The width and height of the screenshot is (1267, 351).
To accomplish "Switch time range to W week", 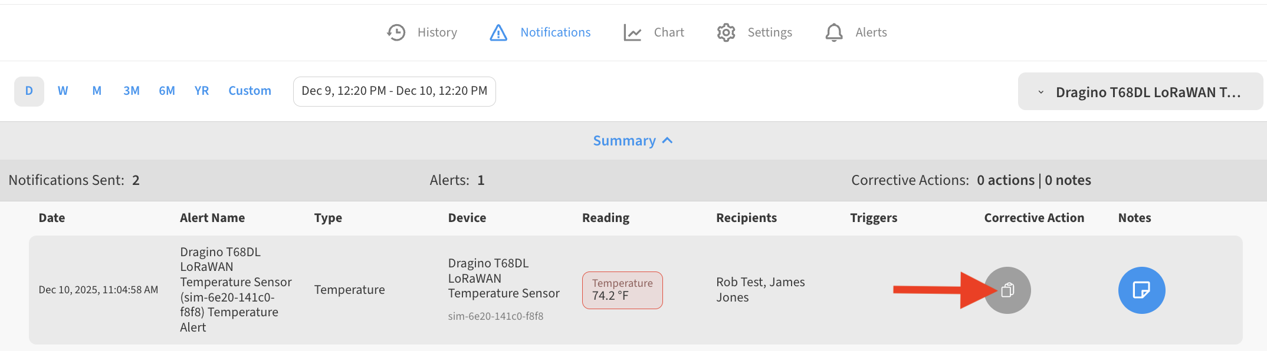I will click(63, 91).
